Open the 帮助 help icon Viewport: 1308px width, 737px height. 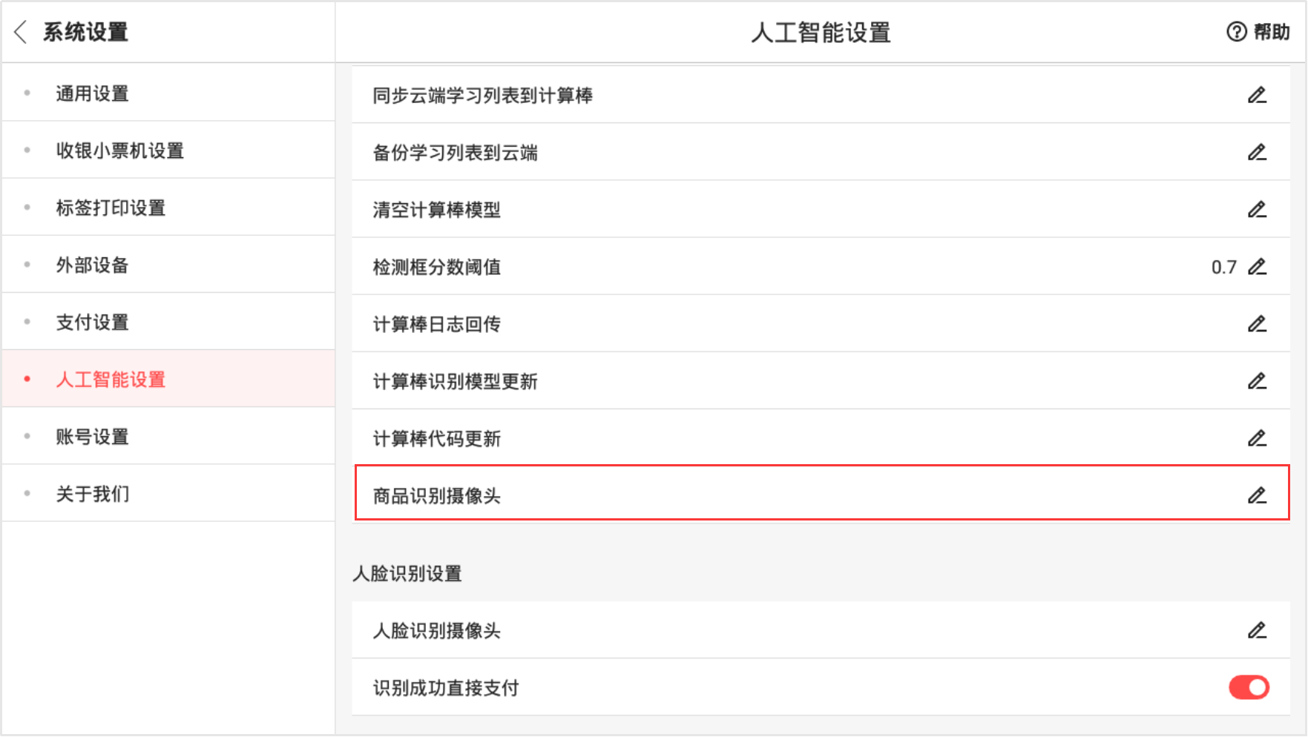(x=1236, y=32)
